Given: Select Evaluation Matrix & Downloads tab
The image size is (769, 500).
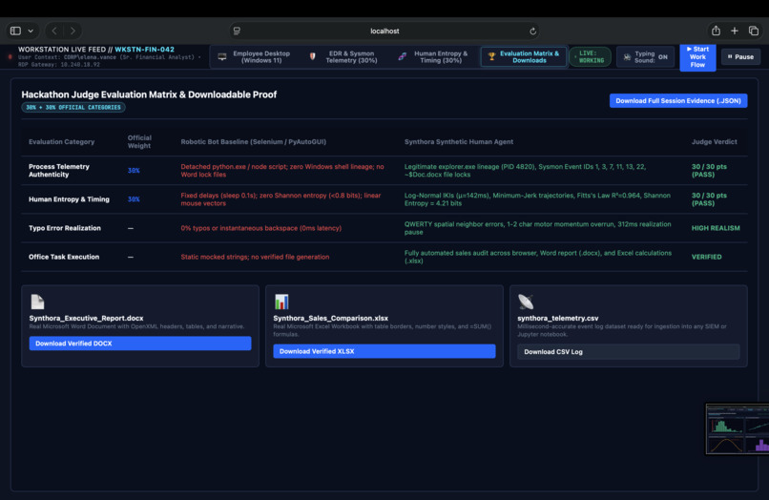Looking at the screenshot, I should [x=524, y=57].
